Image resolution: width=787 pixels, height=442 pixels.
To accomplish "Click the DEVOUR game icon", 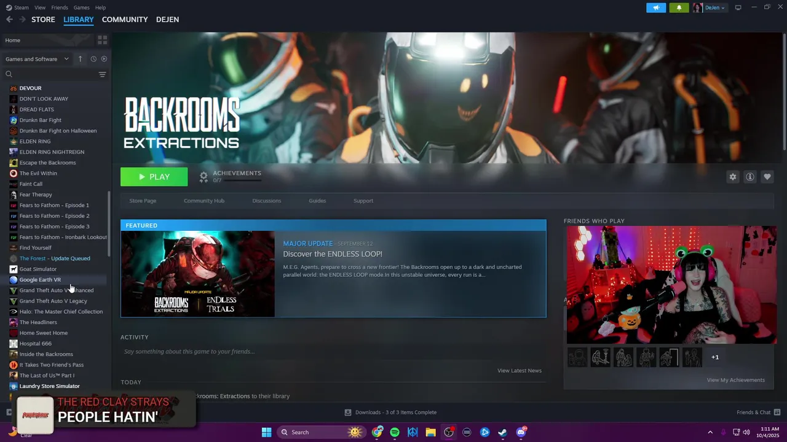I will click(x=14, y=88).
